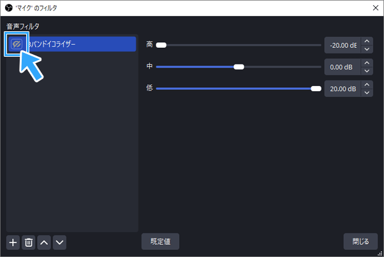Viewport: 384px width, 257px height.
Task: Move the selected filter up
Action: [44, 242]
